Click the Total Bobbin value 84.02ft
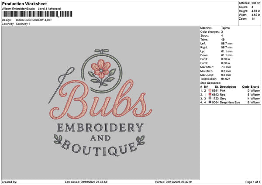This screenshot has height=185, width=262. (x=226, y=79)
